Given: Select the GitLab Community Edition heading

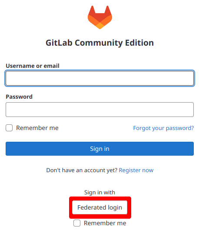Looking at the screenshot, I should click(99, 43).
